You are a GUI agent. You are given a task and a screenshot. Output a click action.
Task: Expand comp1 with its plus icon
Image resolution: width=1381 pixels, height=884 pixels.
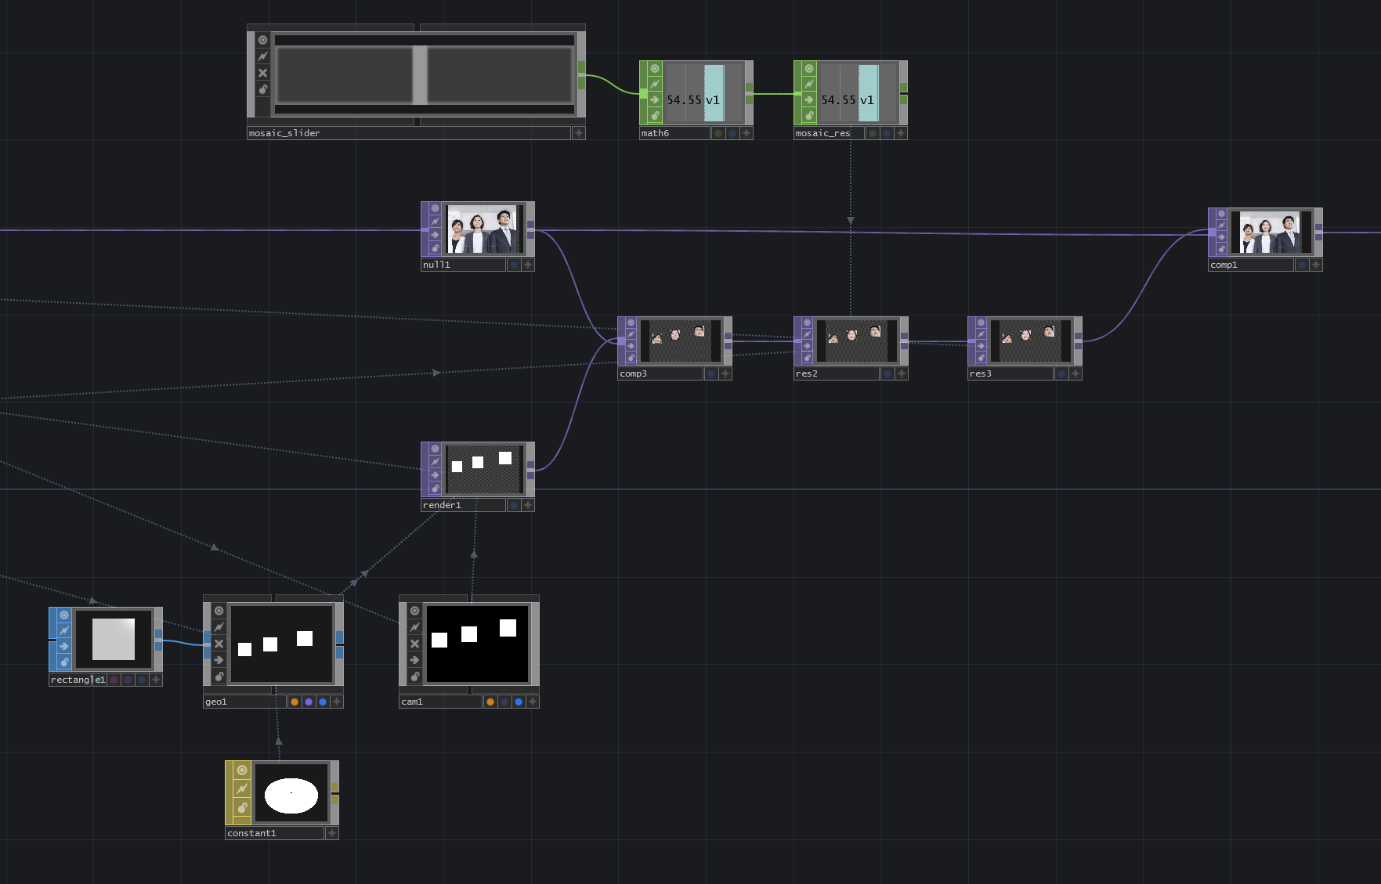pos(1315,265)
